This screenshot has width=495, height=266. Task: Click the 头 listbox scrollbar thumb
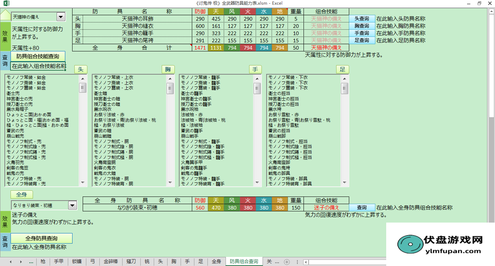pyautogui.click(x=83, y=88)
